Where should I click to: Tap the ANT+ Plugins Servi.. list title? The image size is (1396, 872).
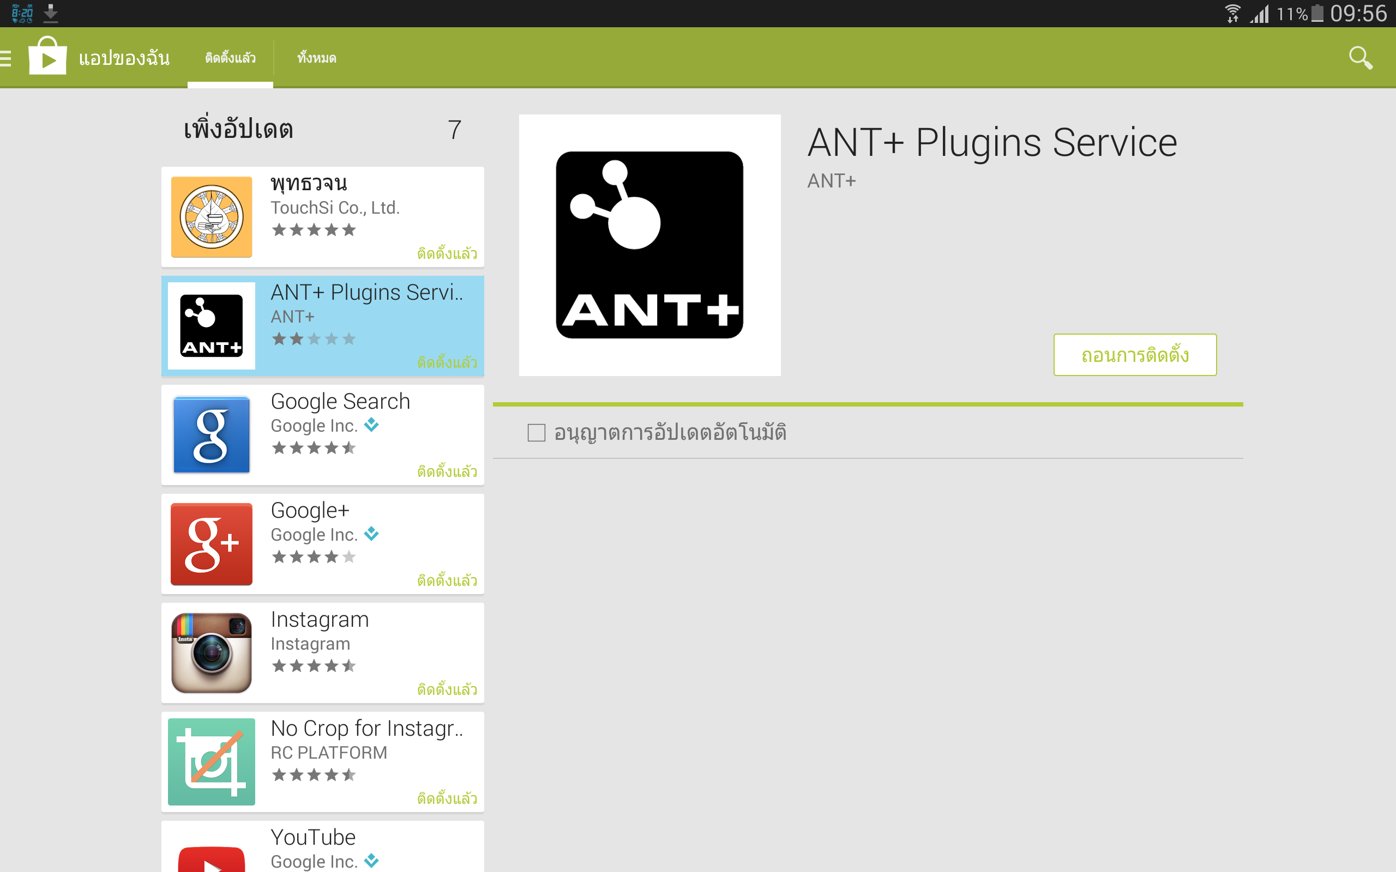pyautogui.click(x=367, y=293)
